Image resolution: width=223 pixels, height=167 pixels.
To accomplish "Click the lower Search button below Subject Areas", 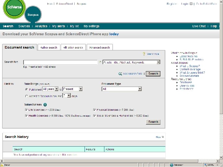I will (x=153, y=122).
